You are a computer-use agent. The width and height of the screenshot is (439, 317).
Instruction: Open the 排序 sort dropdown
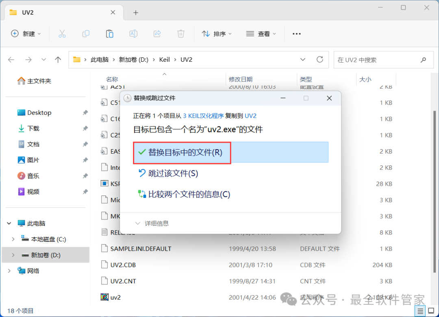217,34
